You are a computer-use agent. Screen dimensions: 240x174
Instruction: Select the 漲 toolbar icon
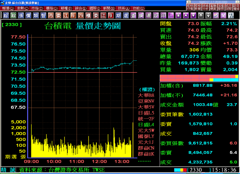click(21, 15)
